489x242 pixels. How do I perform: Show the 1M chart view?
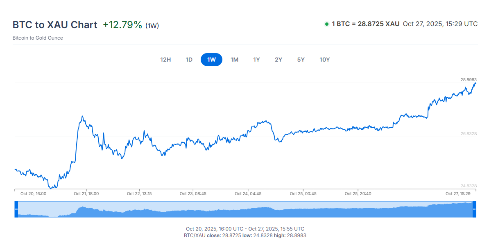[234, 60]
